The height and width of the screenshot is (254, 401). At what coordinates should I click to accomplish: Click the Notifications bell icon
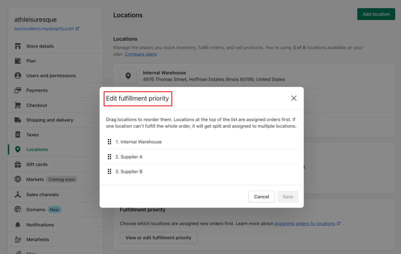coord(18,225)
